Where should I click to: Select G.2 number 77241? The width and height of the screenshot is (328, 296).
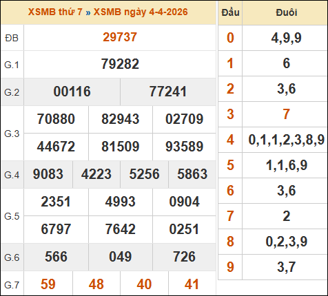click(x=168, y=92)
